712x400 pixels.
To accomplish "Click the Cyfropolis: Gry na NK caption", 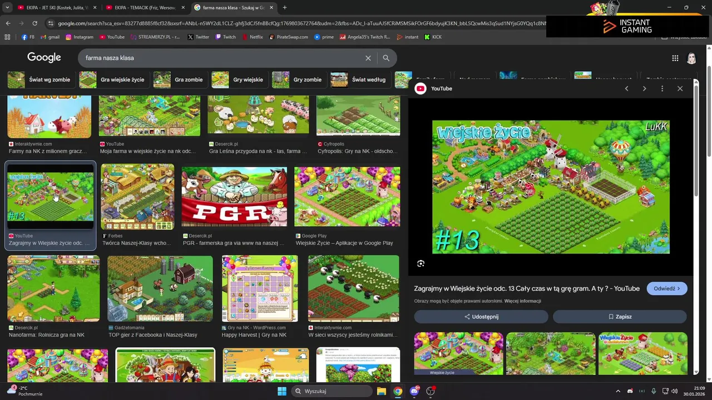I will (x=357, y=151).
